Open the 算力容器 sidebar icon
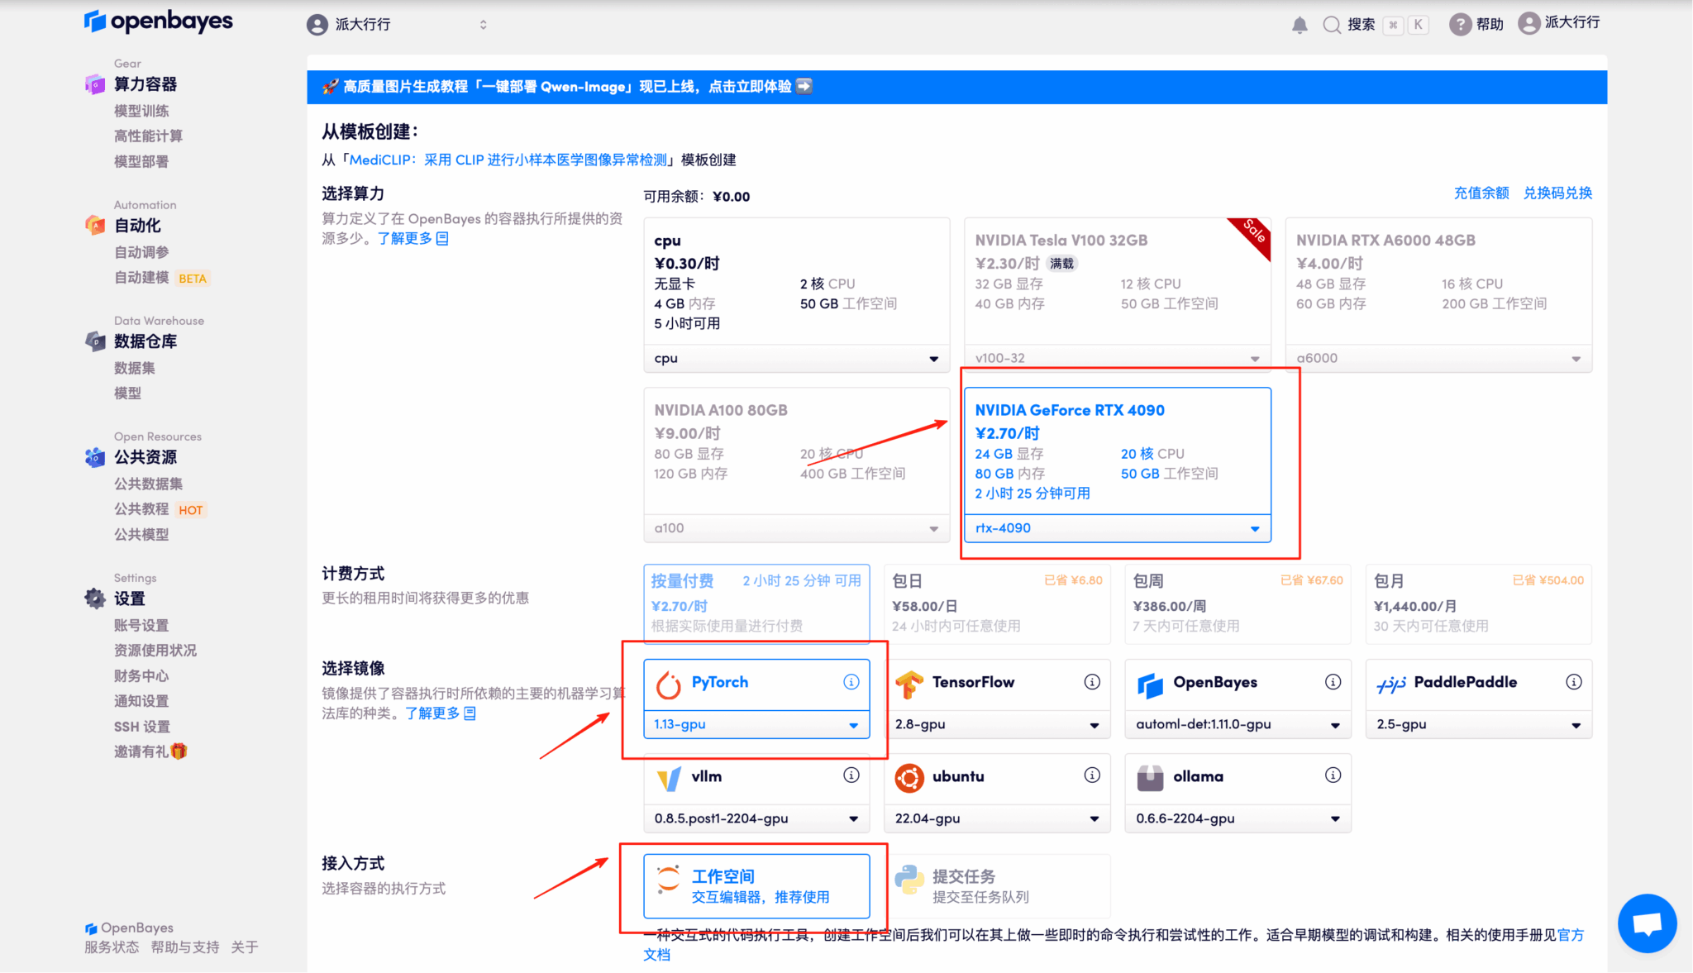1693x973 pixels. pos(94,83)
